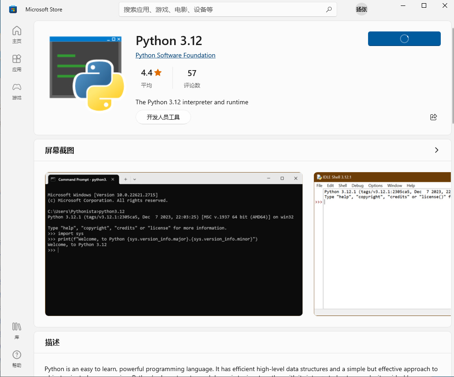
Task: Open the Command Prompt screenshot thumbnail
Action: click(x=174, y=244)
